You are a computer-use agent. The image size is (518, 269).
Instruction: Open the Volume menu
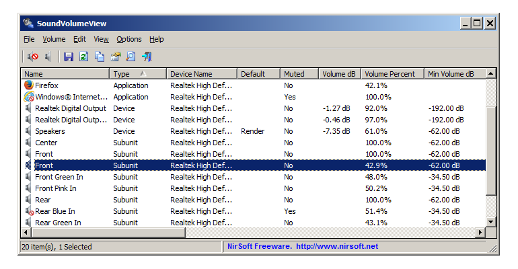54,39
